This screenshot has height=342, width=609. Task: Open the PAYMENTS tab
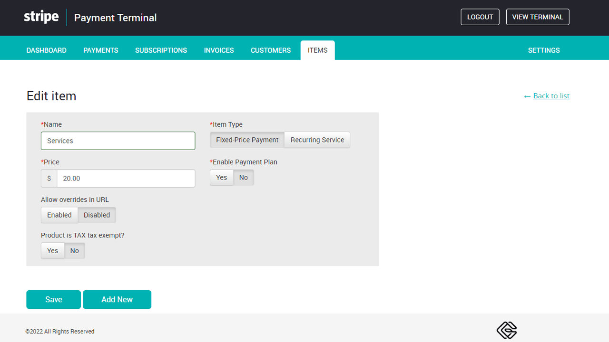point(100,50)
